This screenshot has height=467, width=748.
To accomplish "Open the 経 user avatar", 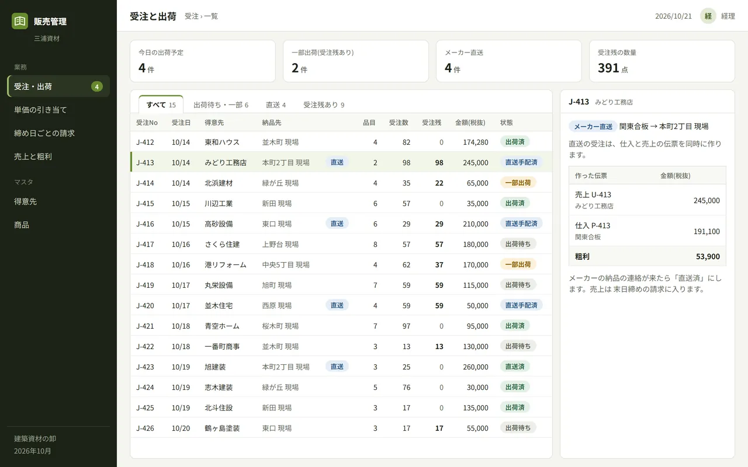I will coord(708,16).
